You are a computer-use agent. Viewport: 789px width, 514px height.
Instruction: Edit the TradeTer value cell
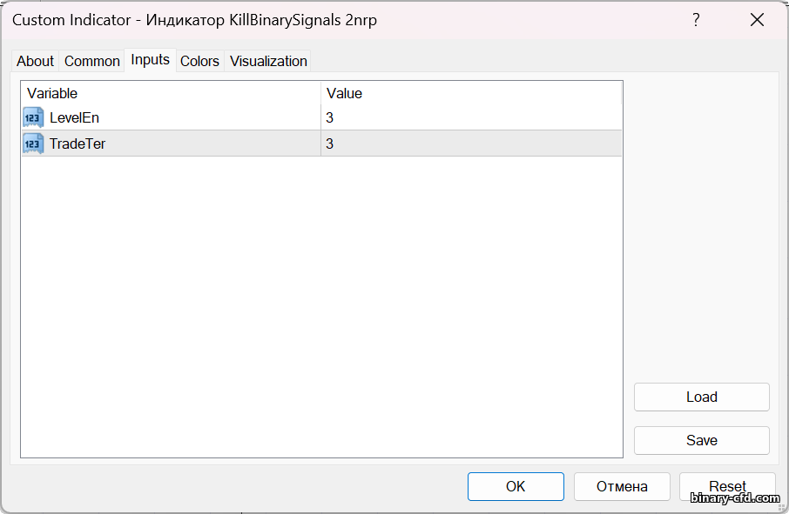pos(471,144)
